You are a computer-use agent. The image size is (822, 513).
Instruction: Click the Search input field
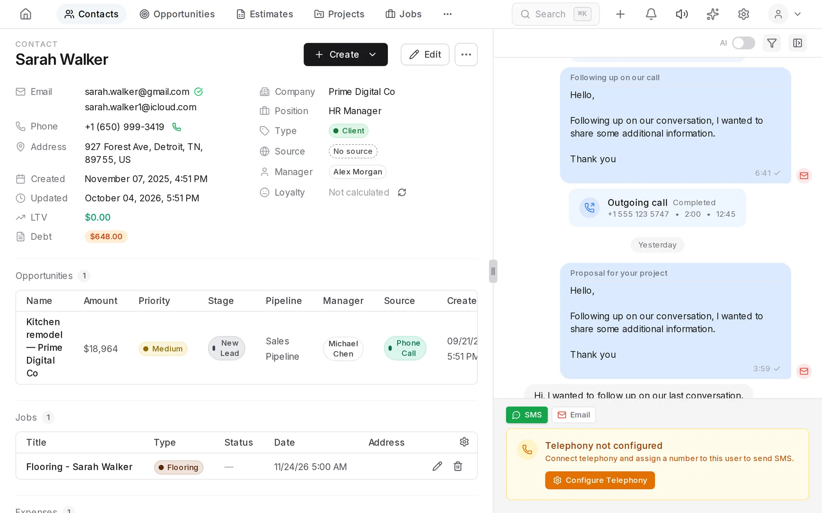[x=555, y=14]
